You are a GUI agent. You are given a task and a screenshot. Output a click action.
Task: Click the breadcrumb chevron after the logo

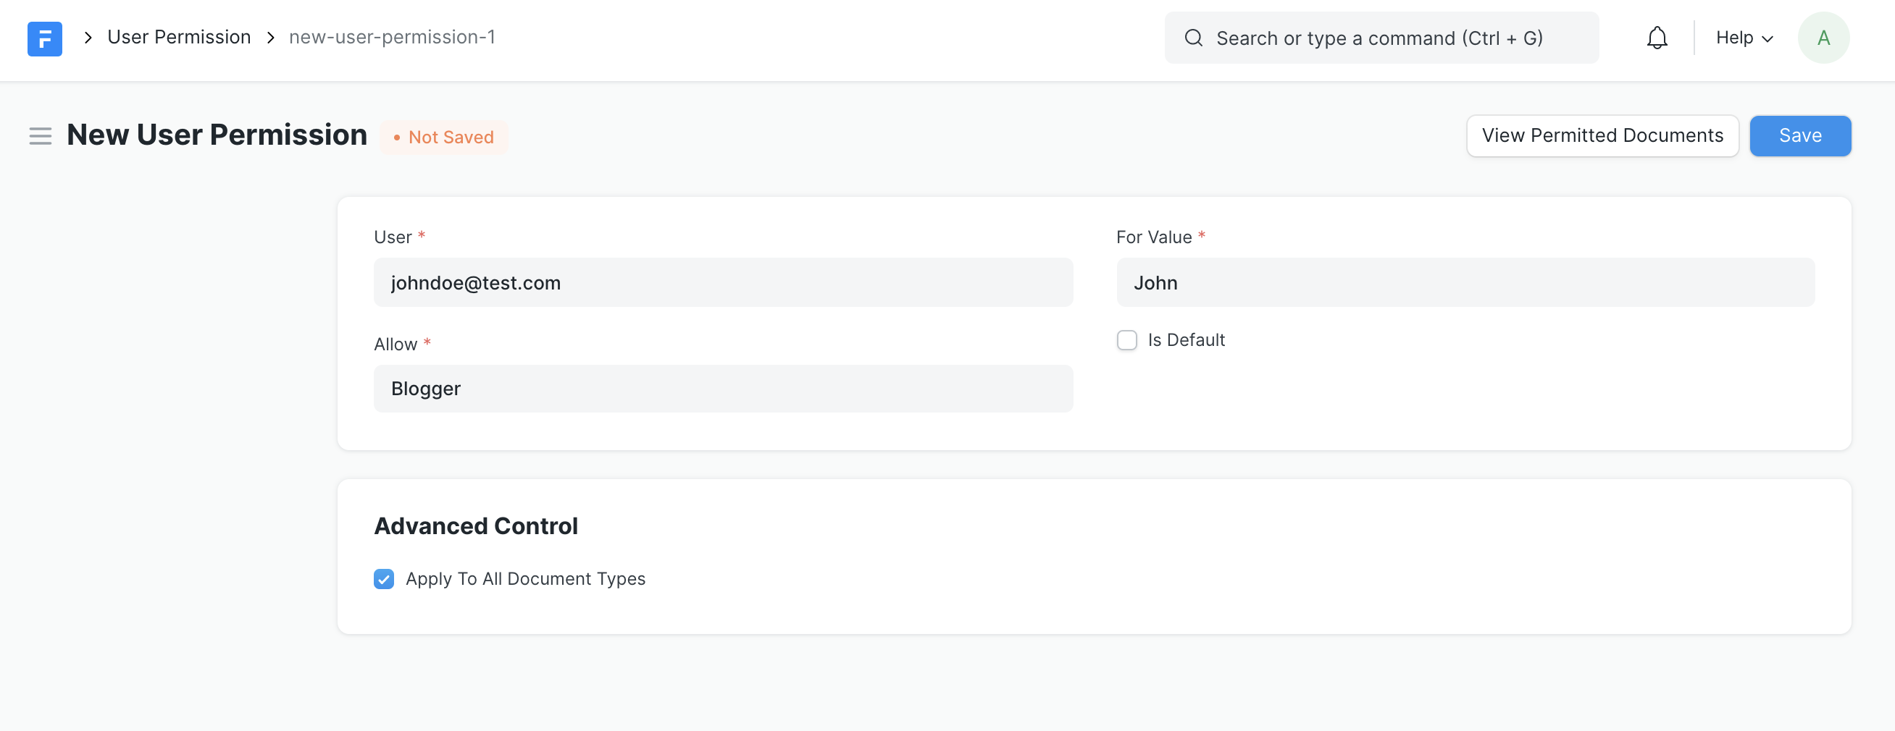pyautogui.click(x=88, y=37)
